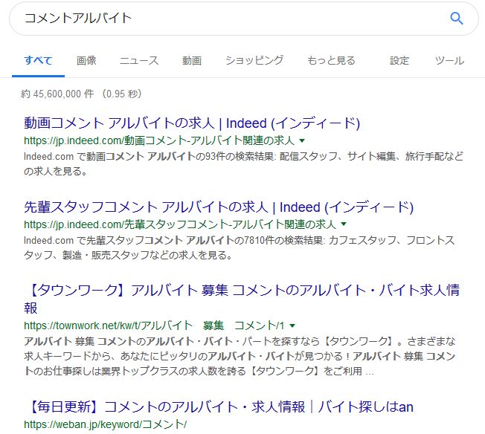Open the 動画コメント アルバイトの求人 Indeed result

point(192,123)
